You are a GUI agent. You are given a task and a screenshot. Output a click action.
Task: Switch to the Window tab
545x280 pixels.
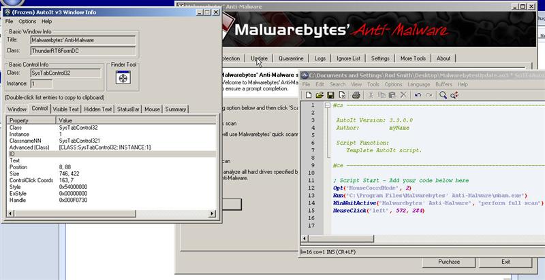(x=16, y=109)
